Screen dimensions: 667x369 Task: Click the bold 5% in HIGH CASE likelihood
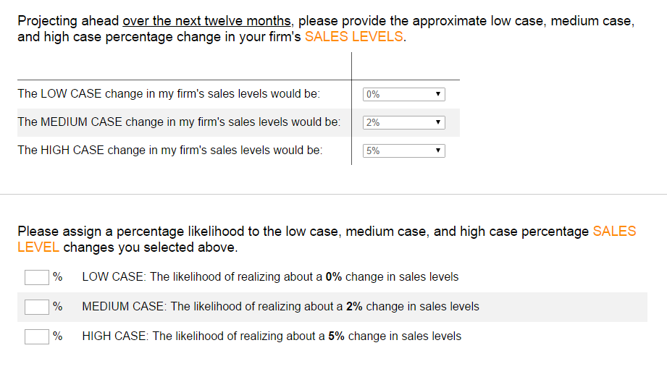[337, 336]
